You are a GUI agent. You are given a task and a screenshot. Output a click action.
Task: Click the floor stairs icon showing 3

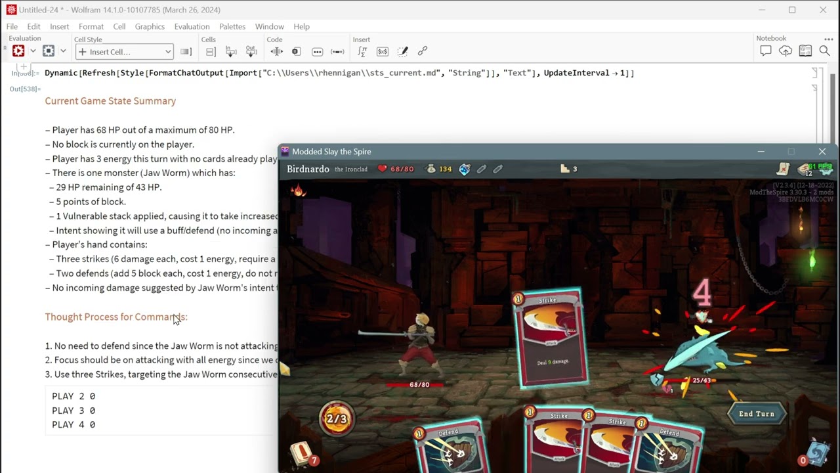(568, 169)
